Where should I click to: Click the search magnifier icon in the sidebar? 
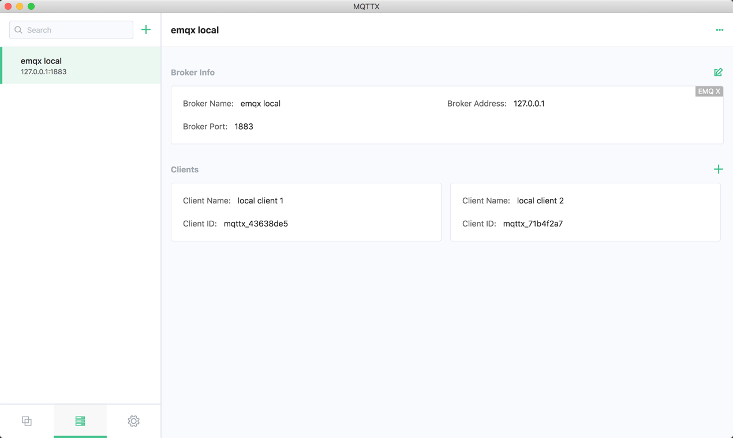pos(18,29)
